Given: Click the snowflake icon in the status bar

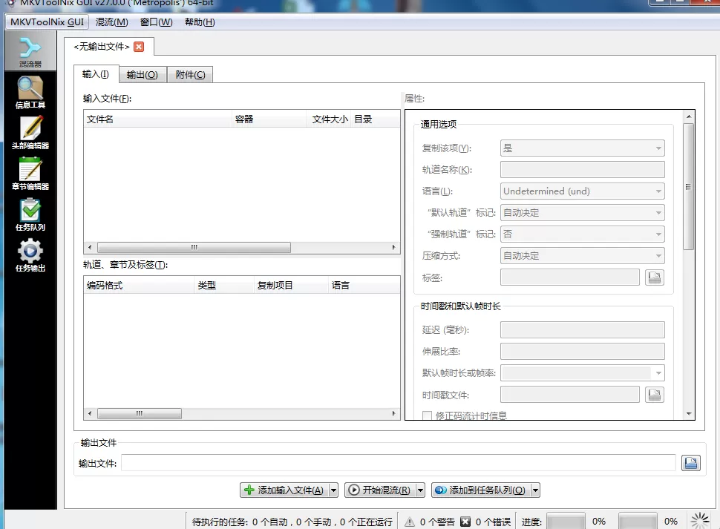Looking at the screenshot, I should coord(698,519).
